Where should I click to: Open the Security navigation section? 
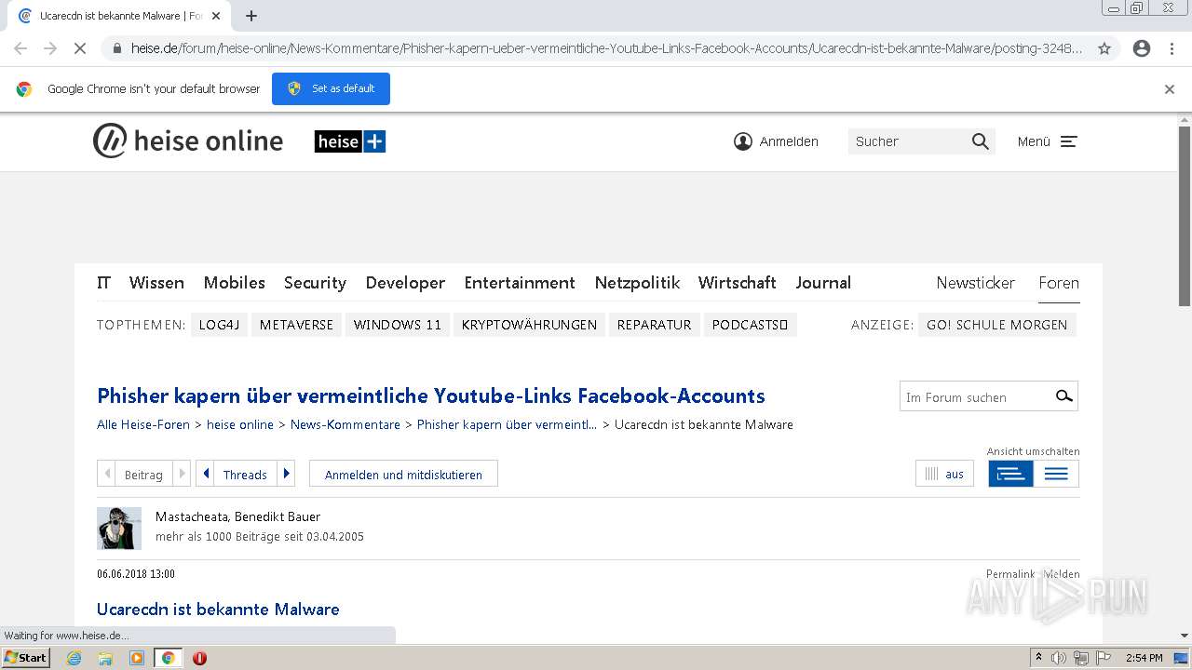click(x=315, y=283)
